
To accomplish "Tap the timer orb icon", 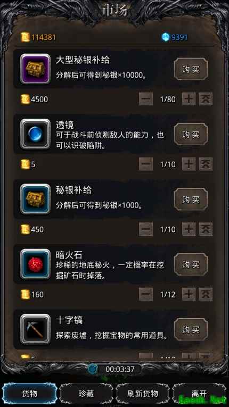I will (92, 369).
